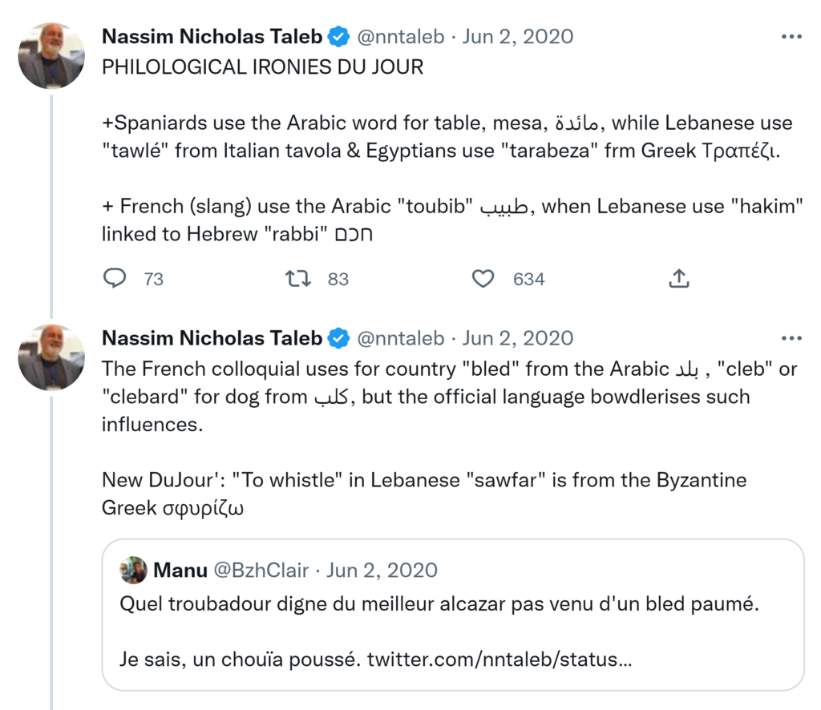Reply to the Philological Ironies tweet
The image size is (821, 710).
click(115, 279)
